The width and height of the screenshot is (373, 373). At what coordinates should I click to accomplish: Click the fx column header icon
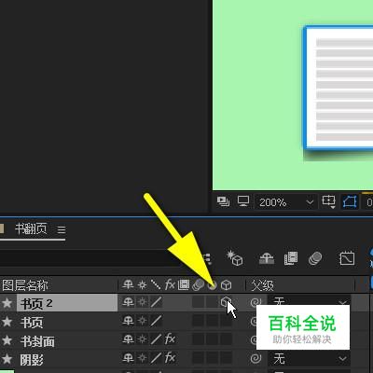click(170, 284)
